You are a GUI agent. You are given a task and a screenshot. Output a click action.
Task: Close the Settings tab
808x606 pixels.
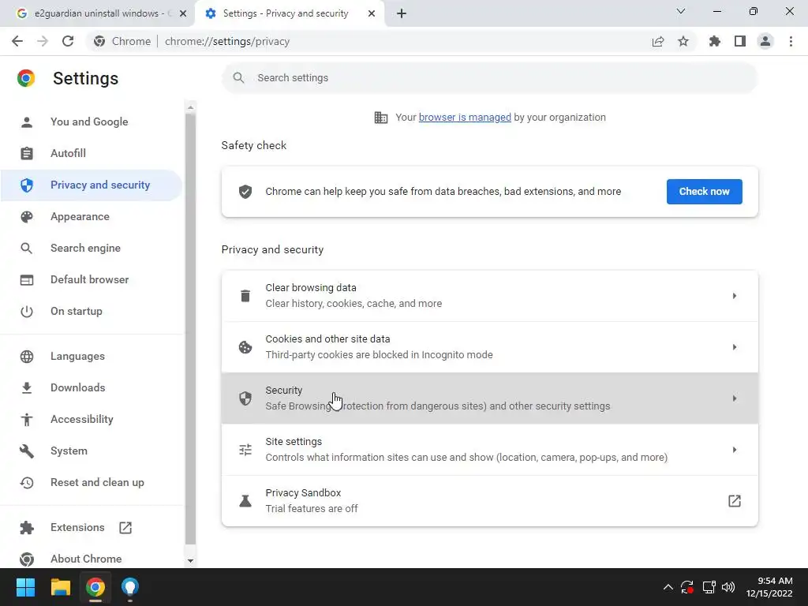(372, 13)
